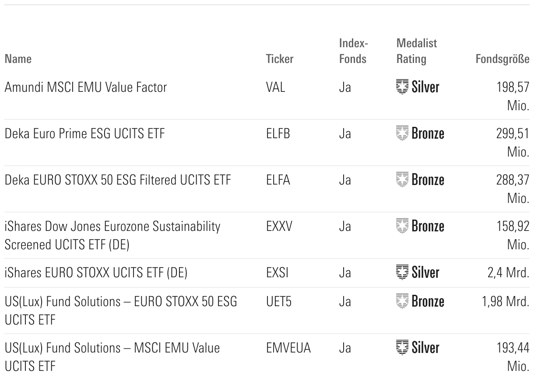
Task: Click the Silver shield icon in the EXSI row
Action: click(x=402, y=272)
